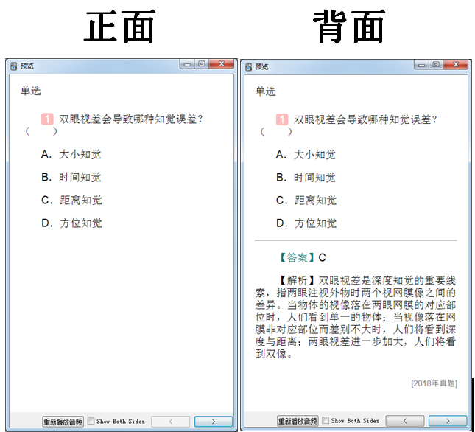
Task: Go to previous card in right window
Action: tap(405, 421)
